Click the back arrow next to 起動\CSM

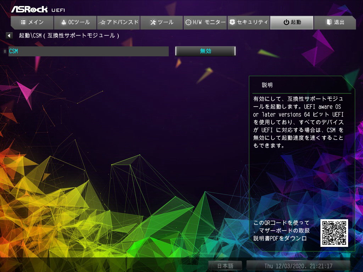pos(9,36)
